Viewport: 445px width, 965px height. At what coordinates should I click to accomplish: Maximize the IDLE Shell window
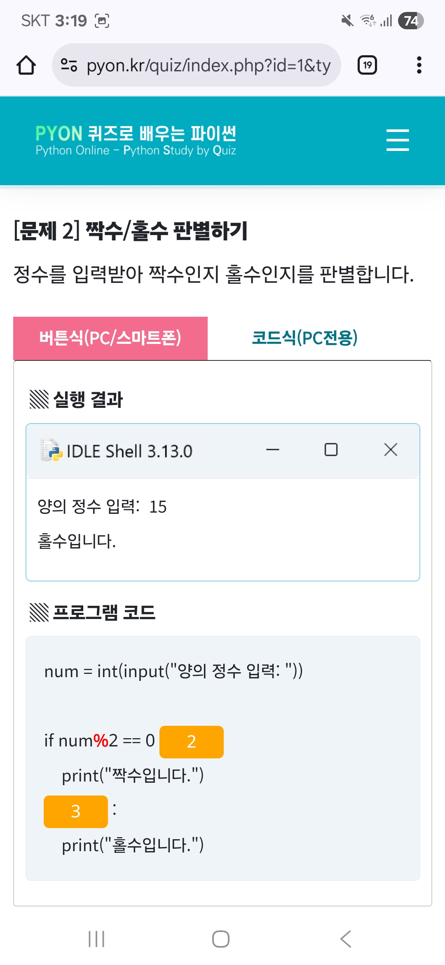(x=331, y=450)
